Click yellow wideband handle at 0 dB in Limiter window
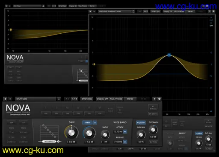The height and width of the screenshot is (157, 219). point(94,64)
